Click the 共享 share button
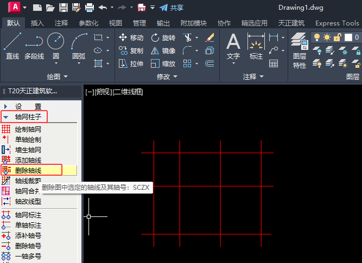 pos(172,8)
